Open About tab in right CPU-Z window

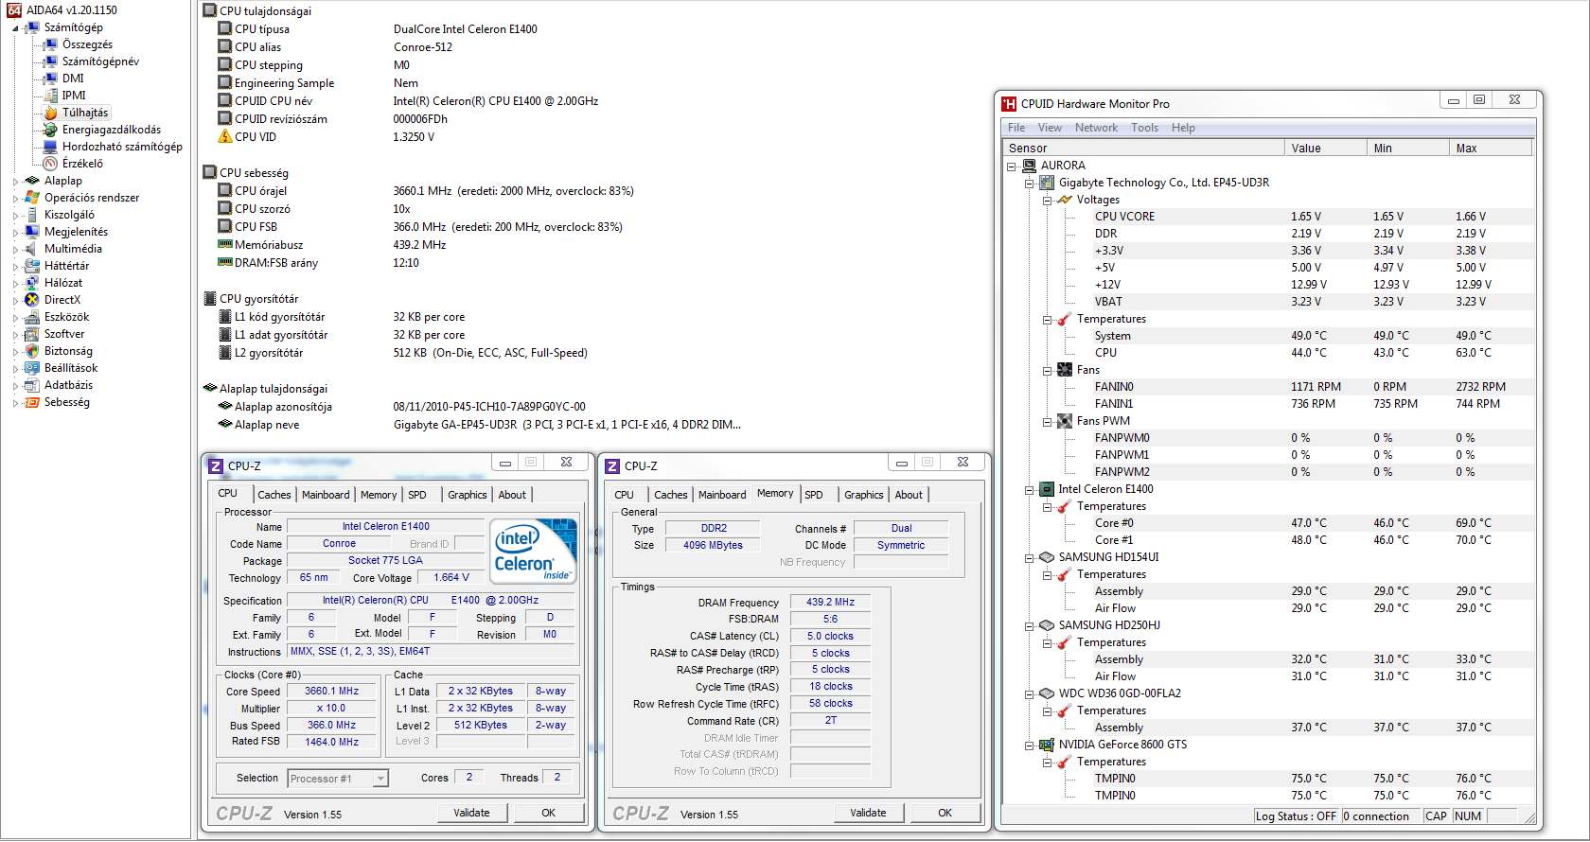click(909, 495)
